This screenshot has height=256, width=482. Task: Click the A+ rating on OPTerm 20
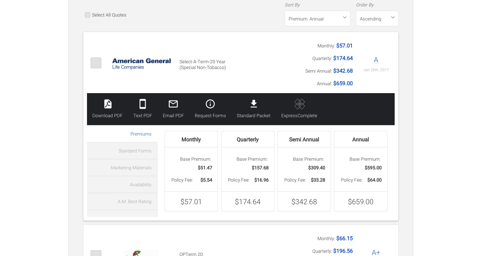pyautogui.click(x=376, y=252)
